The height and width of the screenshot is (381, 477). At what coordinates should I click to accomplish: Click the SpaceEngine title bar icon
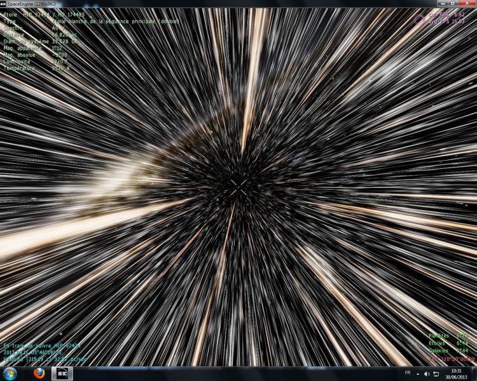4,4
